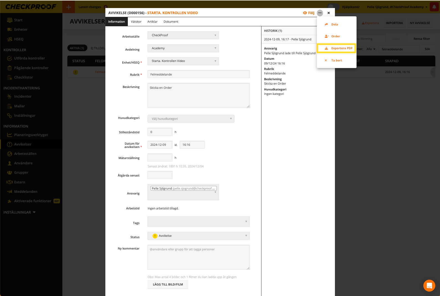This screenshot has width=440, height=296.
Task: Click the orange plus icon in header
Action: [x=68, y=7]
